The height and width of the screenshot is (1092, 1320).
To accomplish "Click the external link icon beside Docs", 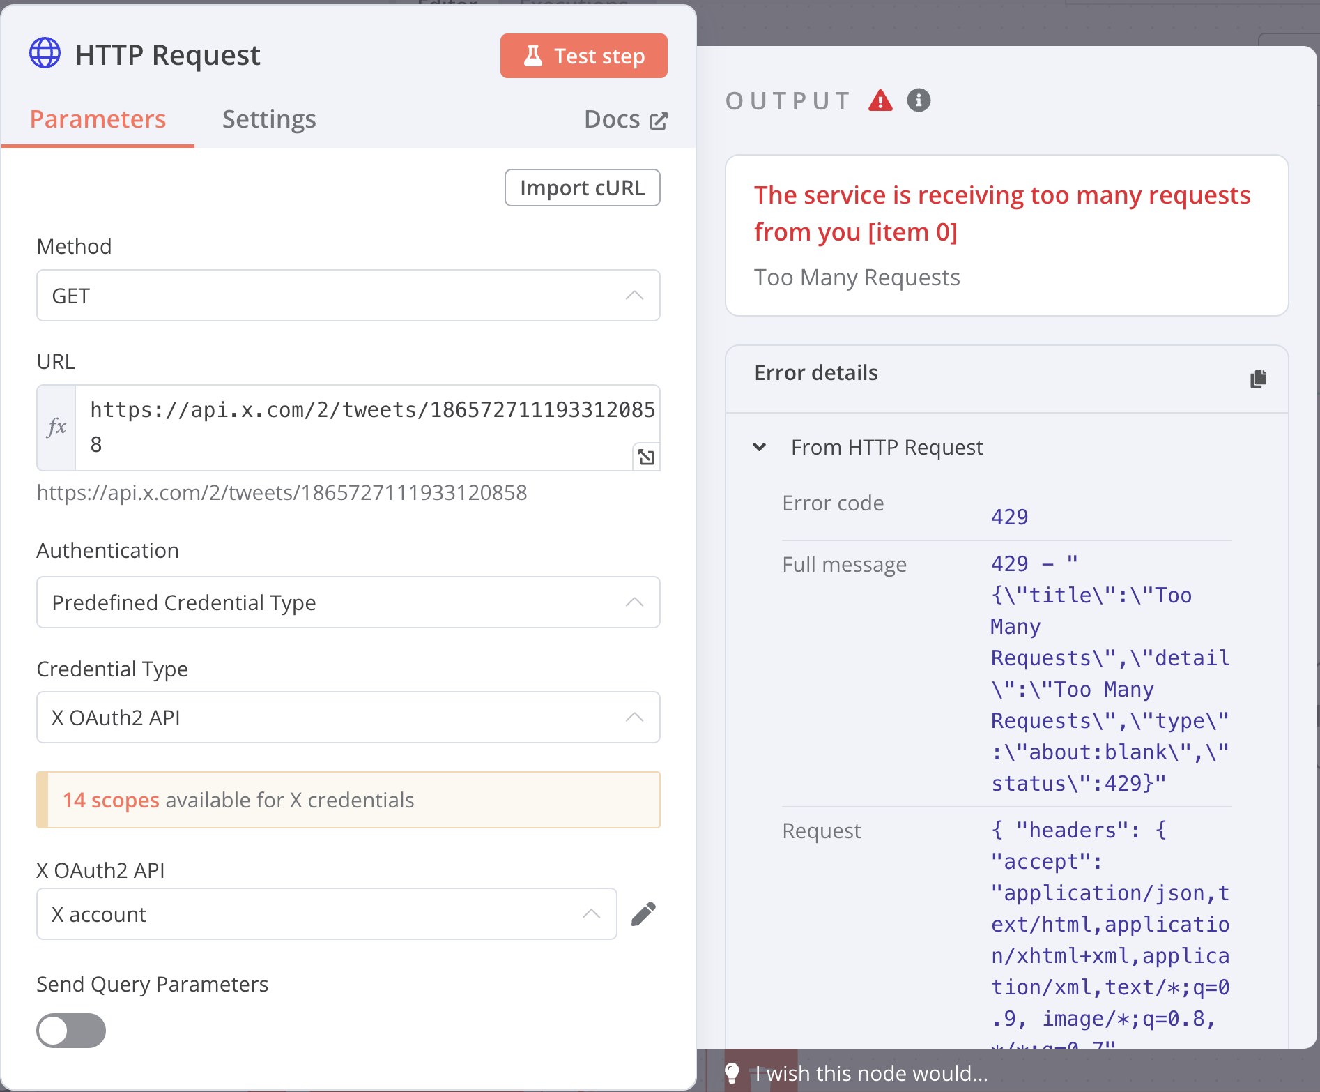I will pyautogui.click(x=659, y=121).
